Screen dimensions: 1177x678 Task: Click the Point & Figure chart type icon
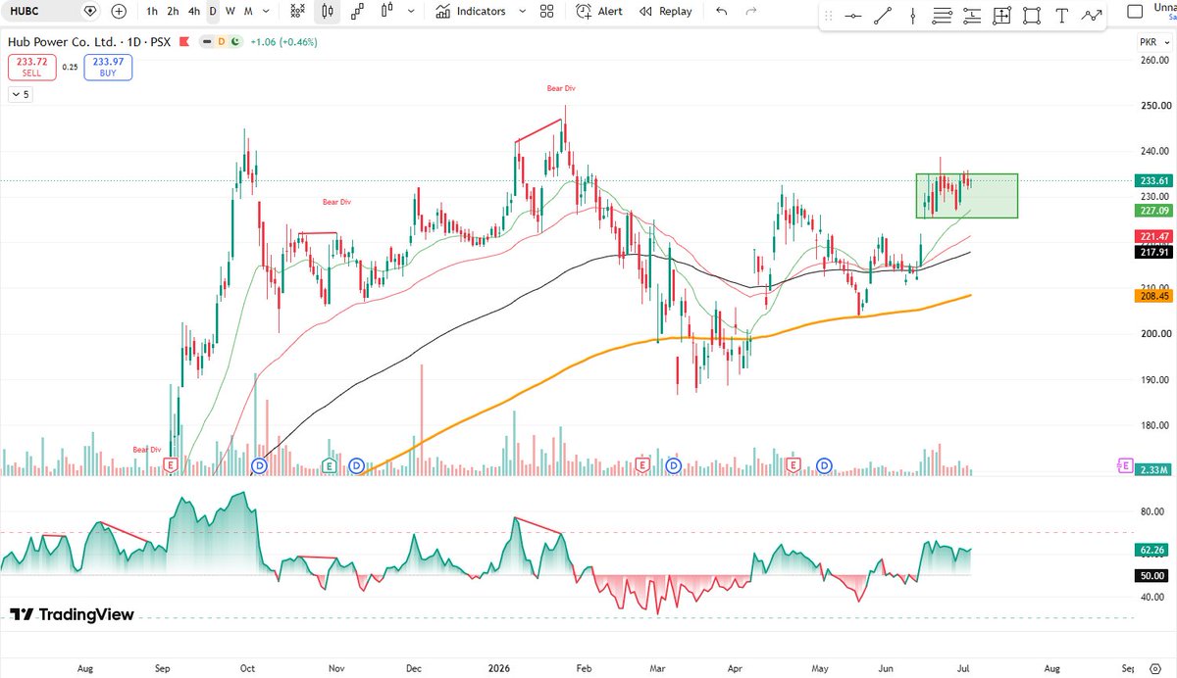click(298, 11)
